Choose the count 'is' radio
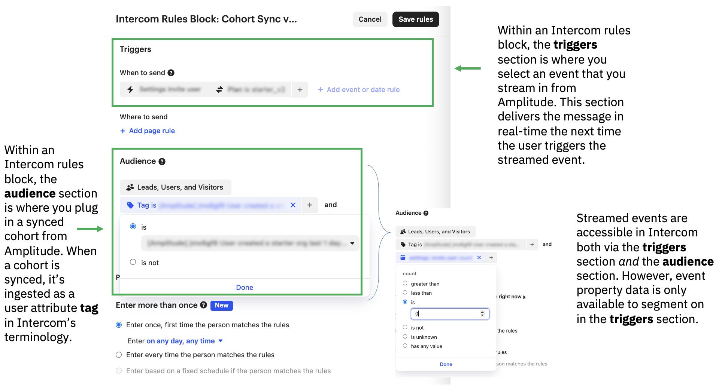716x389 pixels. (405, 302)
